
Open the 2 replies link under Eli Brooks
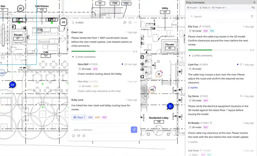tap(193, 142)
